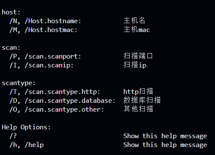
Task: Click the /scan.scantype.http: option
Action: [62, 92]
